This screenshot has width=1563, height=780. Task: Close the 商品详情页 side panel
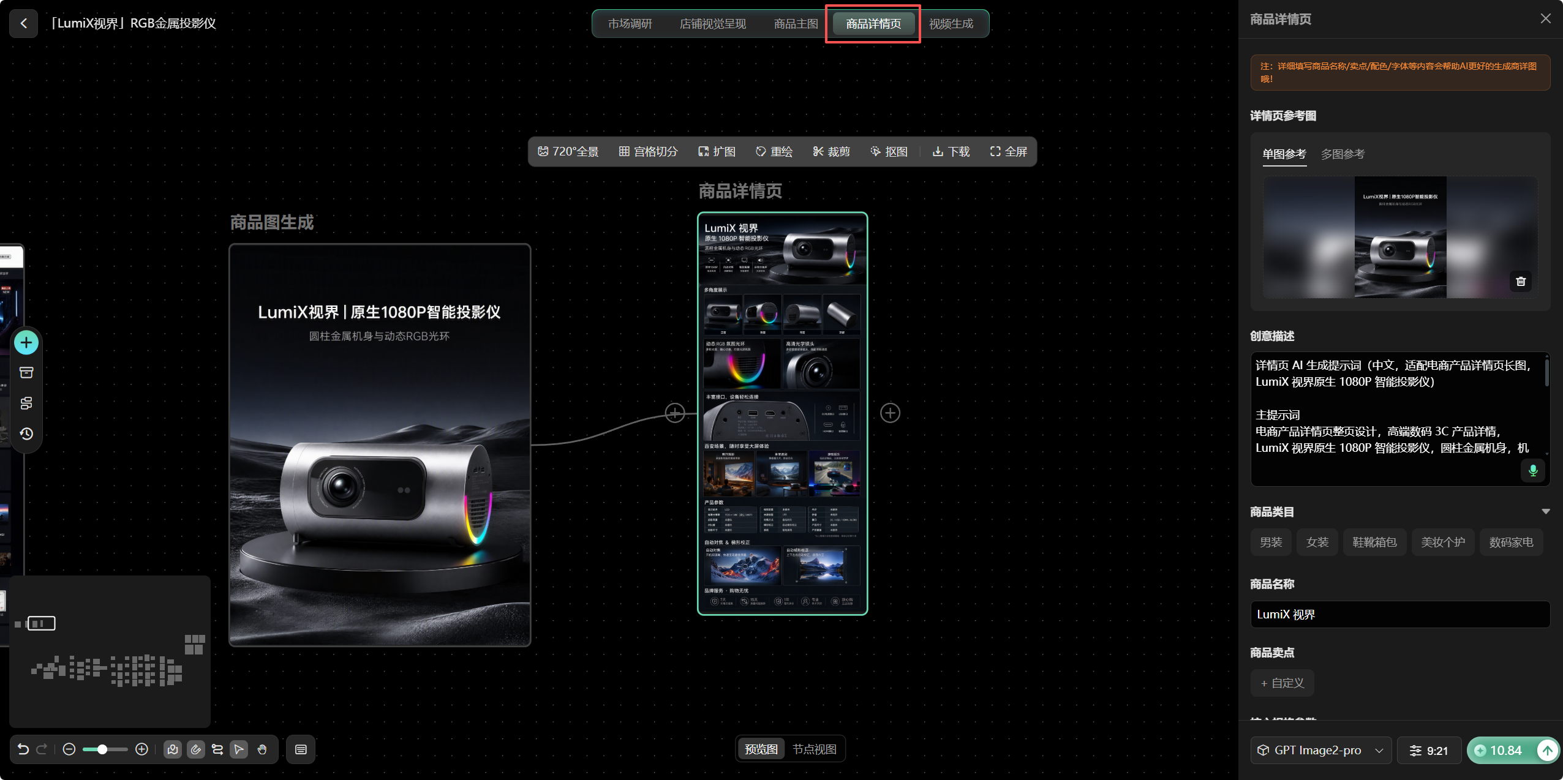tap(1545, 18)
